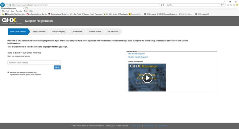Screen dimensions: 239x129
Task: Play the Getting Started video
Action: pos(147,78)
